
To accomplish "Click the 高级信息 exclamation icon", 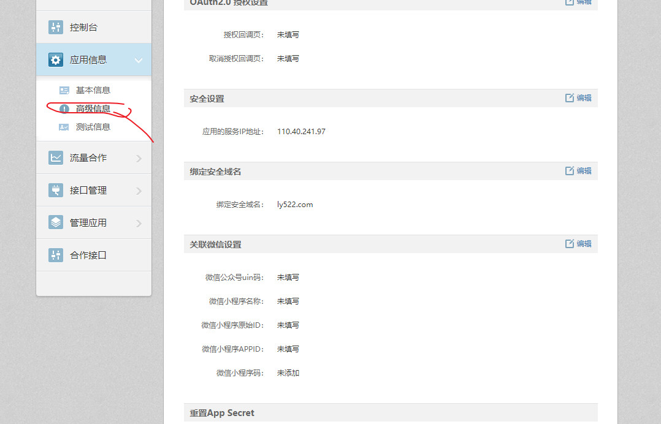I will click(x=64, y=108).
